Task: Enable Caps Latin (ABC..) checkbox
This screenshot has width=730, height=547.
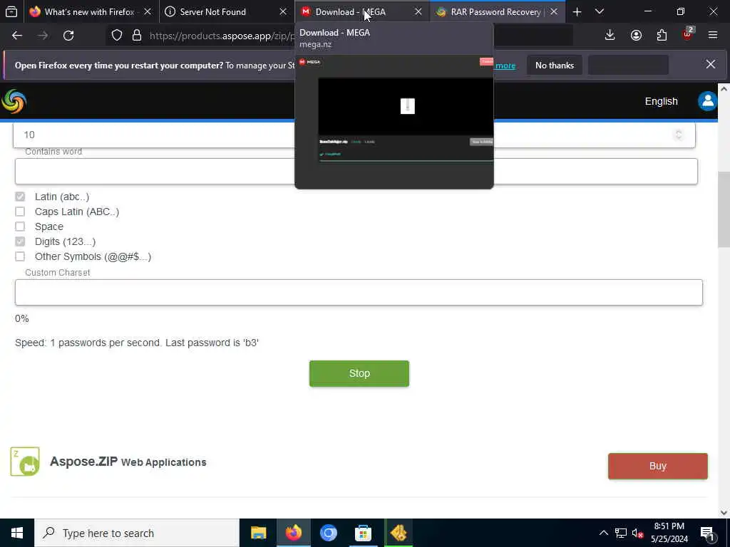Action: pos(20,212)
